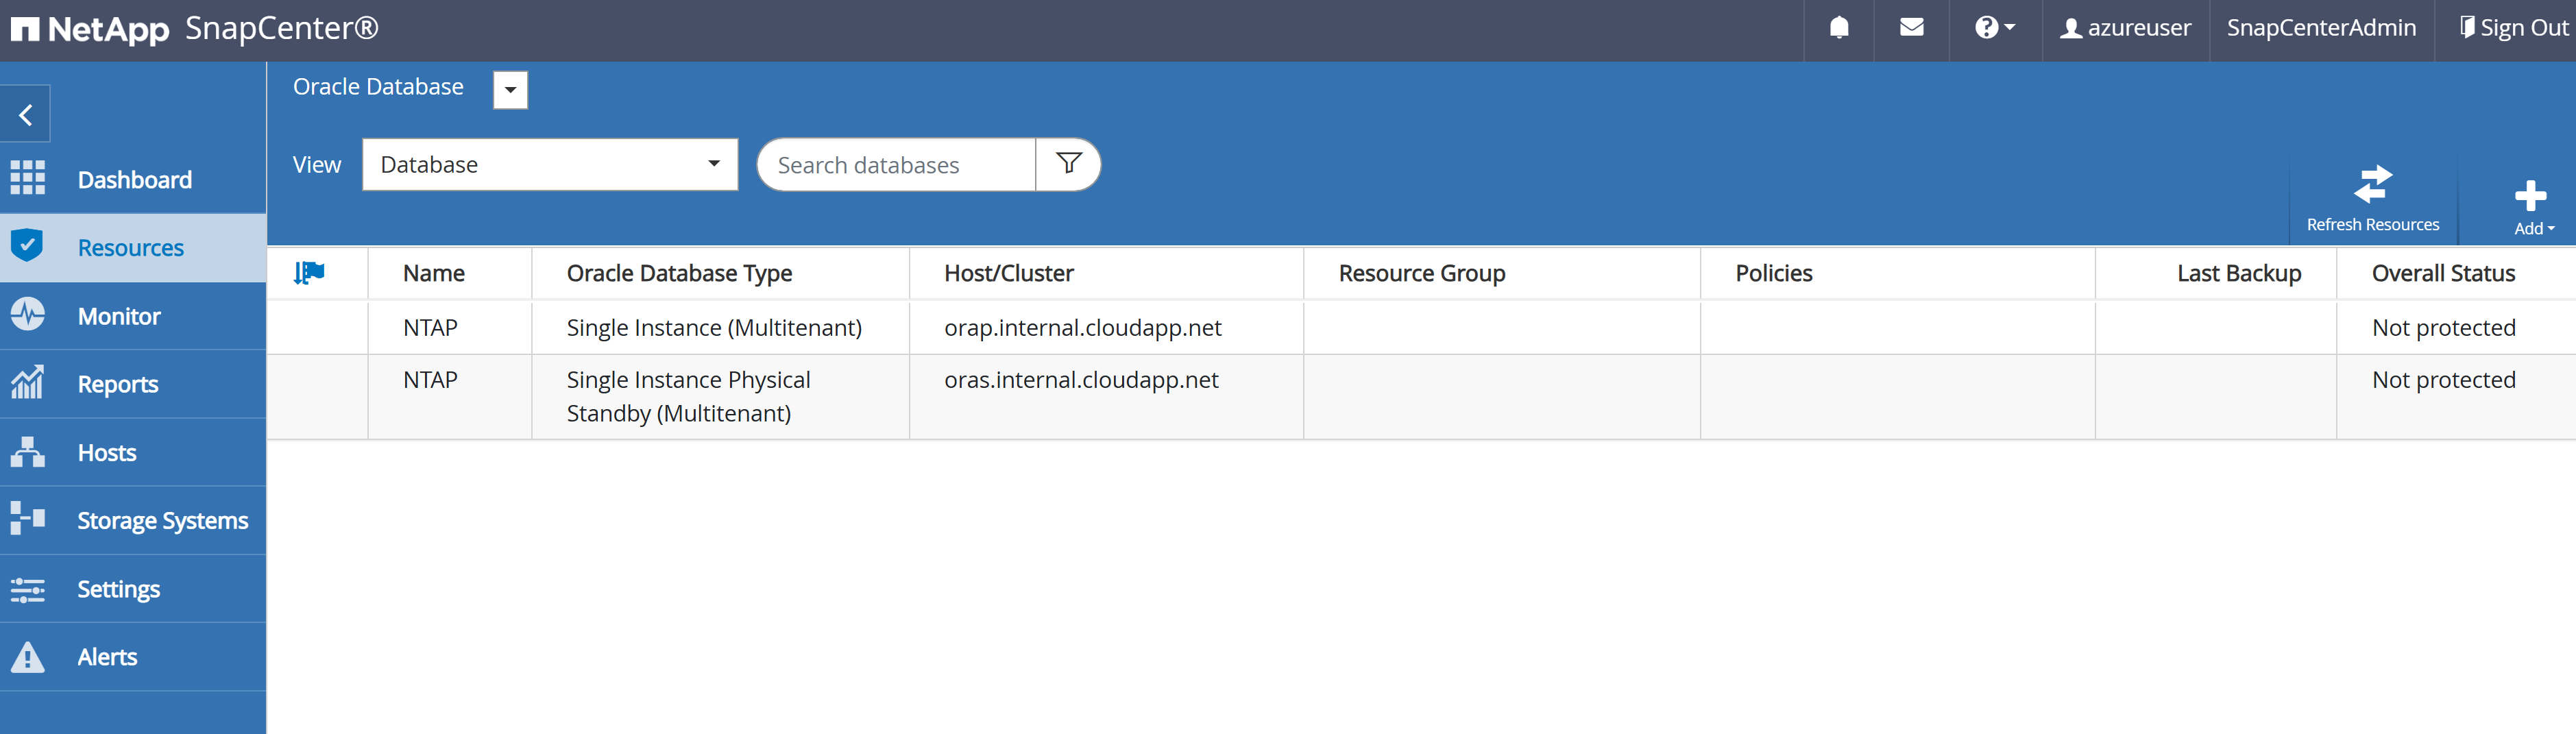Open the Monitor section
The width and height of the screenshot is (2576, 734).
pos(119,316)
